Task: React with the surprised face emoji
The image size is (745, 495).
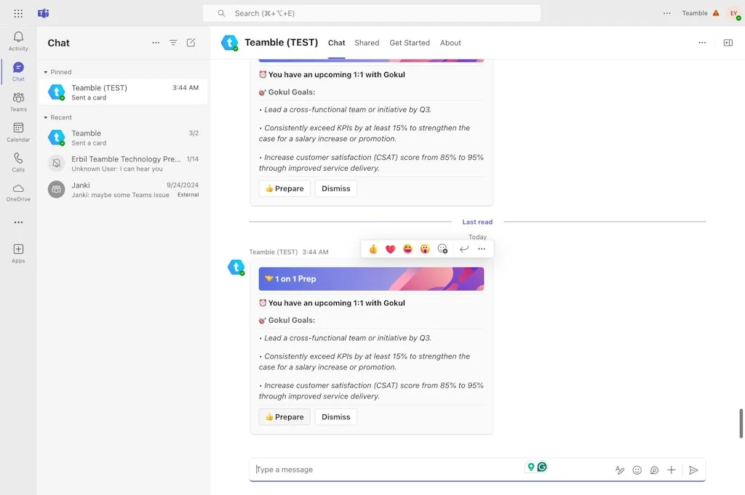Action: pos(425,249)
